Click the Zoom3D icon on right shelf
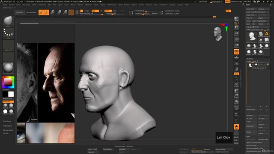This screenshot has width=274, height=154. [x=236, y=96]
